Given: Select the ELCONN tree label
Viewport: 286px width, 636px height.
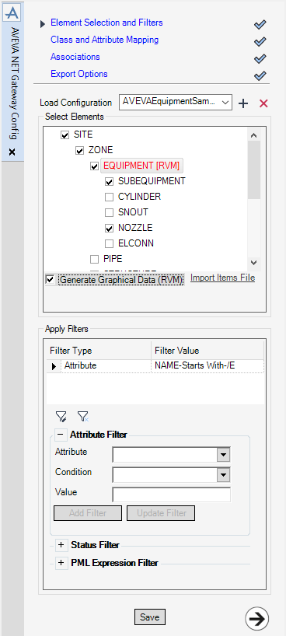Looking at the screenshot, I should 136,243.
